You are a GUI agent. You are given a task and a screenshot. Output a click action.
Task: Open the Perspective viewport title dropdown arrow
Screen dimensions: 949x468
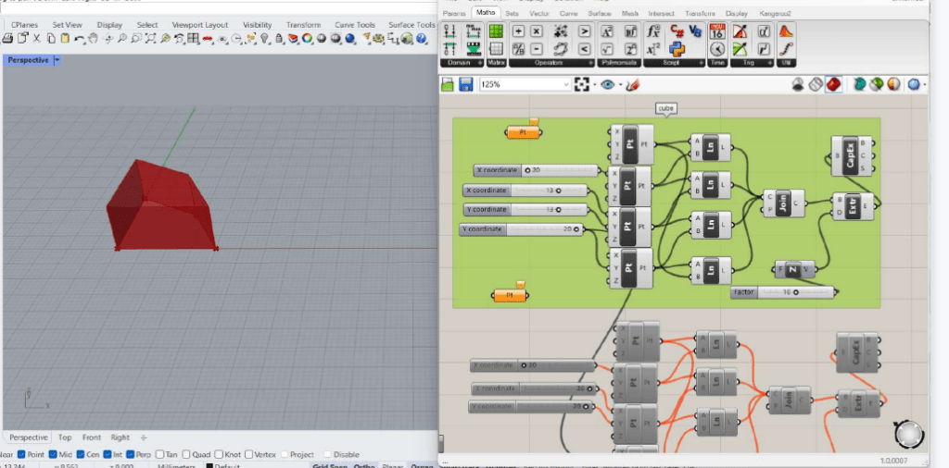pyautogui.click(x=57, y=59)
